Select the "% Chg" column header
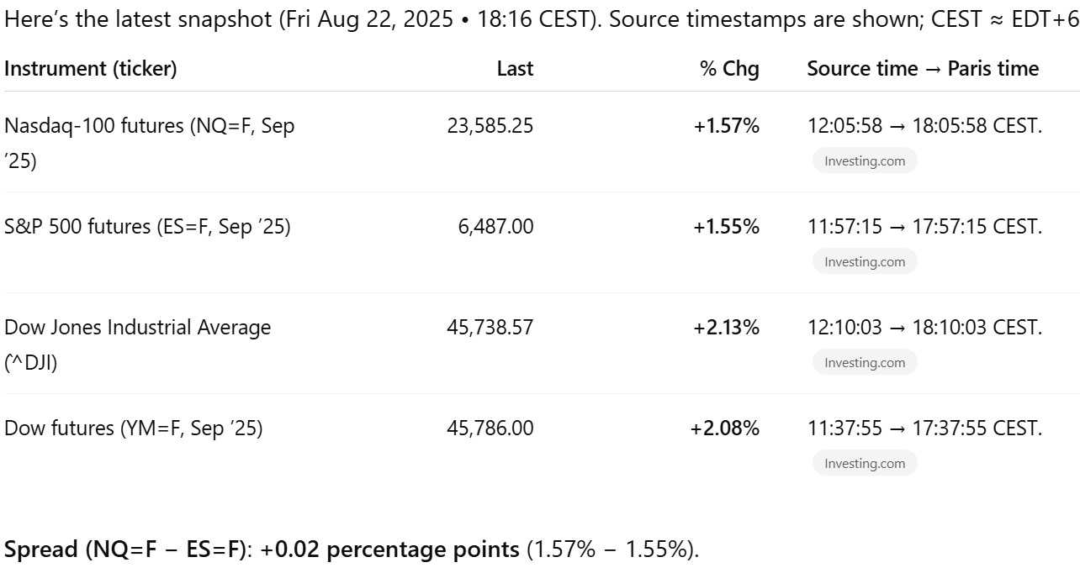This screenshot has height=573, width=1080. [729, 69]
